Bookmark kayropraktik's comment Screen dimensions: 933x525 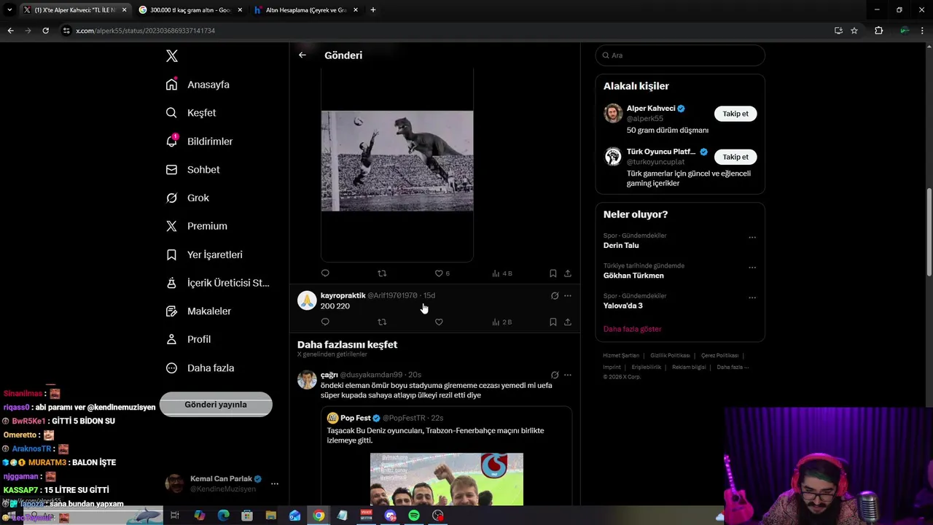[553, 322]
